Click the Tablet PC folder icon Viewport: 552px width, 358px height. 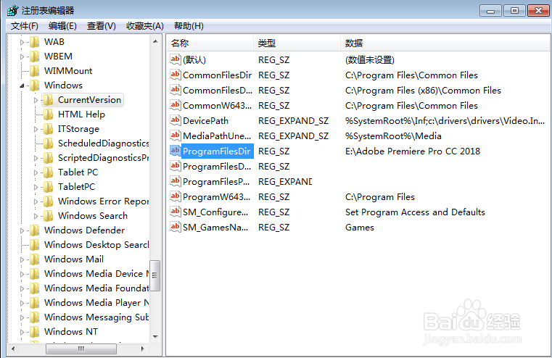(48, 172)
